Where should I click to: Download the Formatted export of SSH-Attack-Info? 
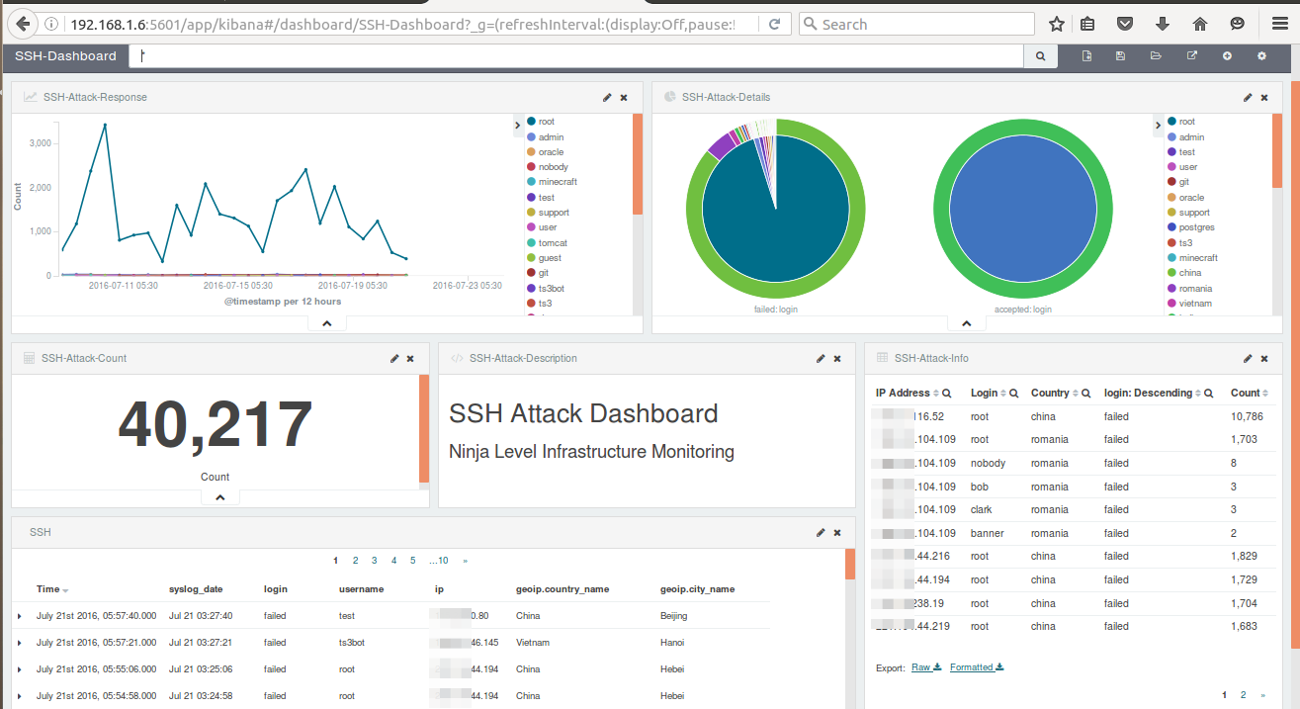click(x=973, y=666)
